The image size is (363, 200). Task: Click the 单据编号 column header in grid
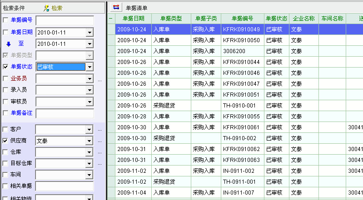pyautogui.click(x=242, y=19)
